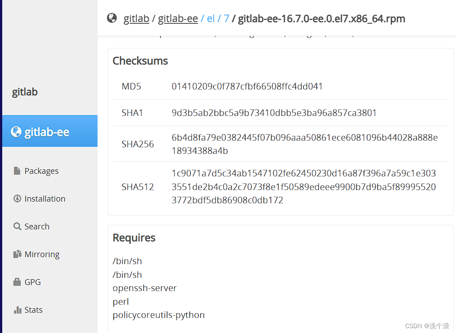Click the openssh-server entry under Requires
The width and height of the screenshot is (456, 333).
144,288
